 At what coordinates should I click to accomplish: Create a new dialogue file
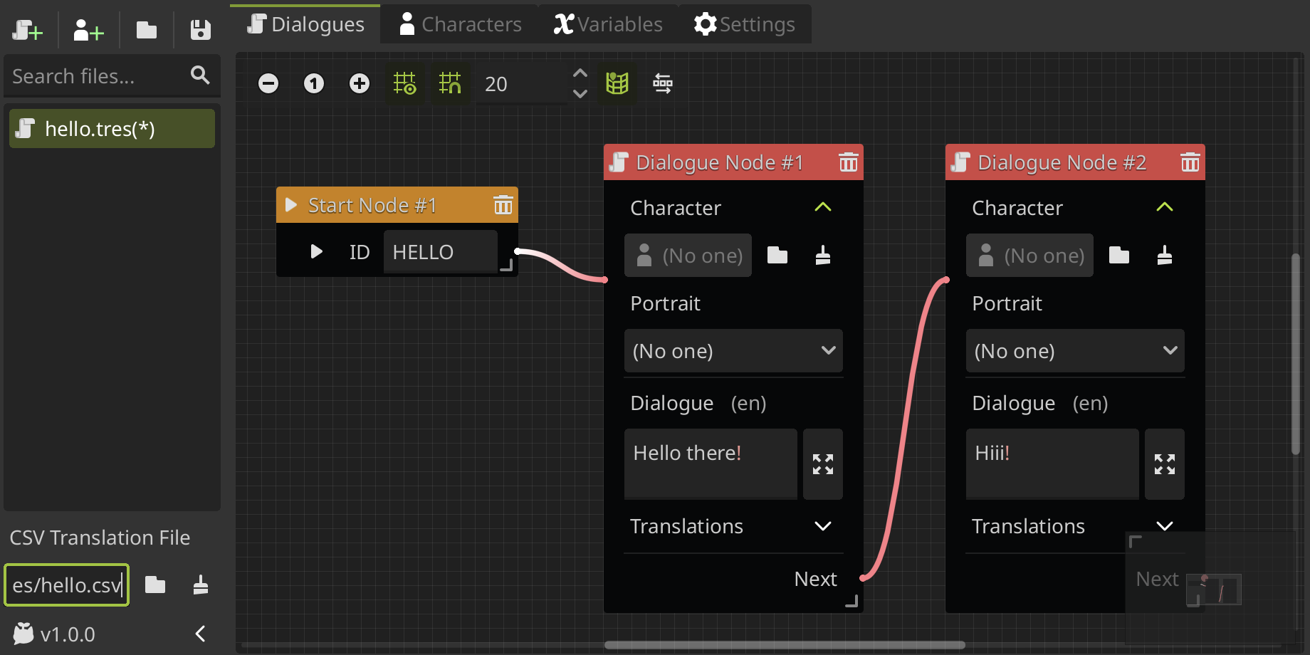tap(27, 30)
